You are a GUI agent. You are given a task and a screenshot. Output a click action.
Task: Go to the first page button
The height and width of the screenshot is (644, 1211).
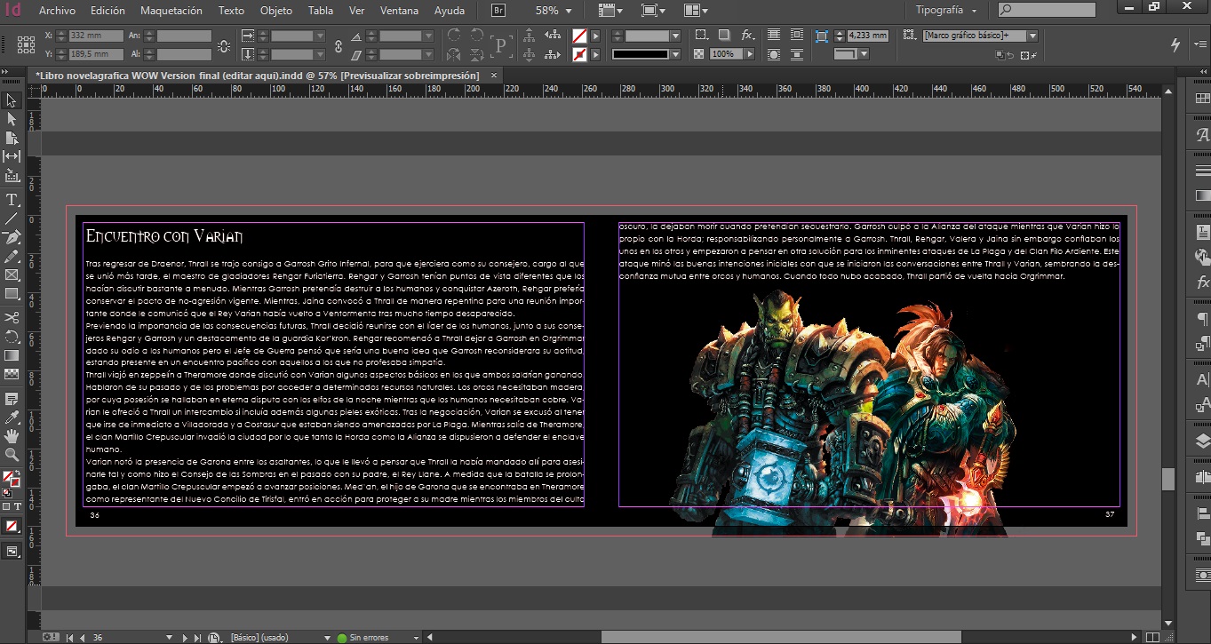coord(70,637)
